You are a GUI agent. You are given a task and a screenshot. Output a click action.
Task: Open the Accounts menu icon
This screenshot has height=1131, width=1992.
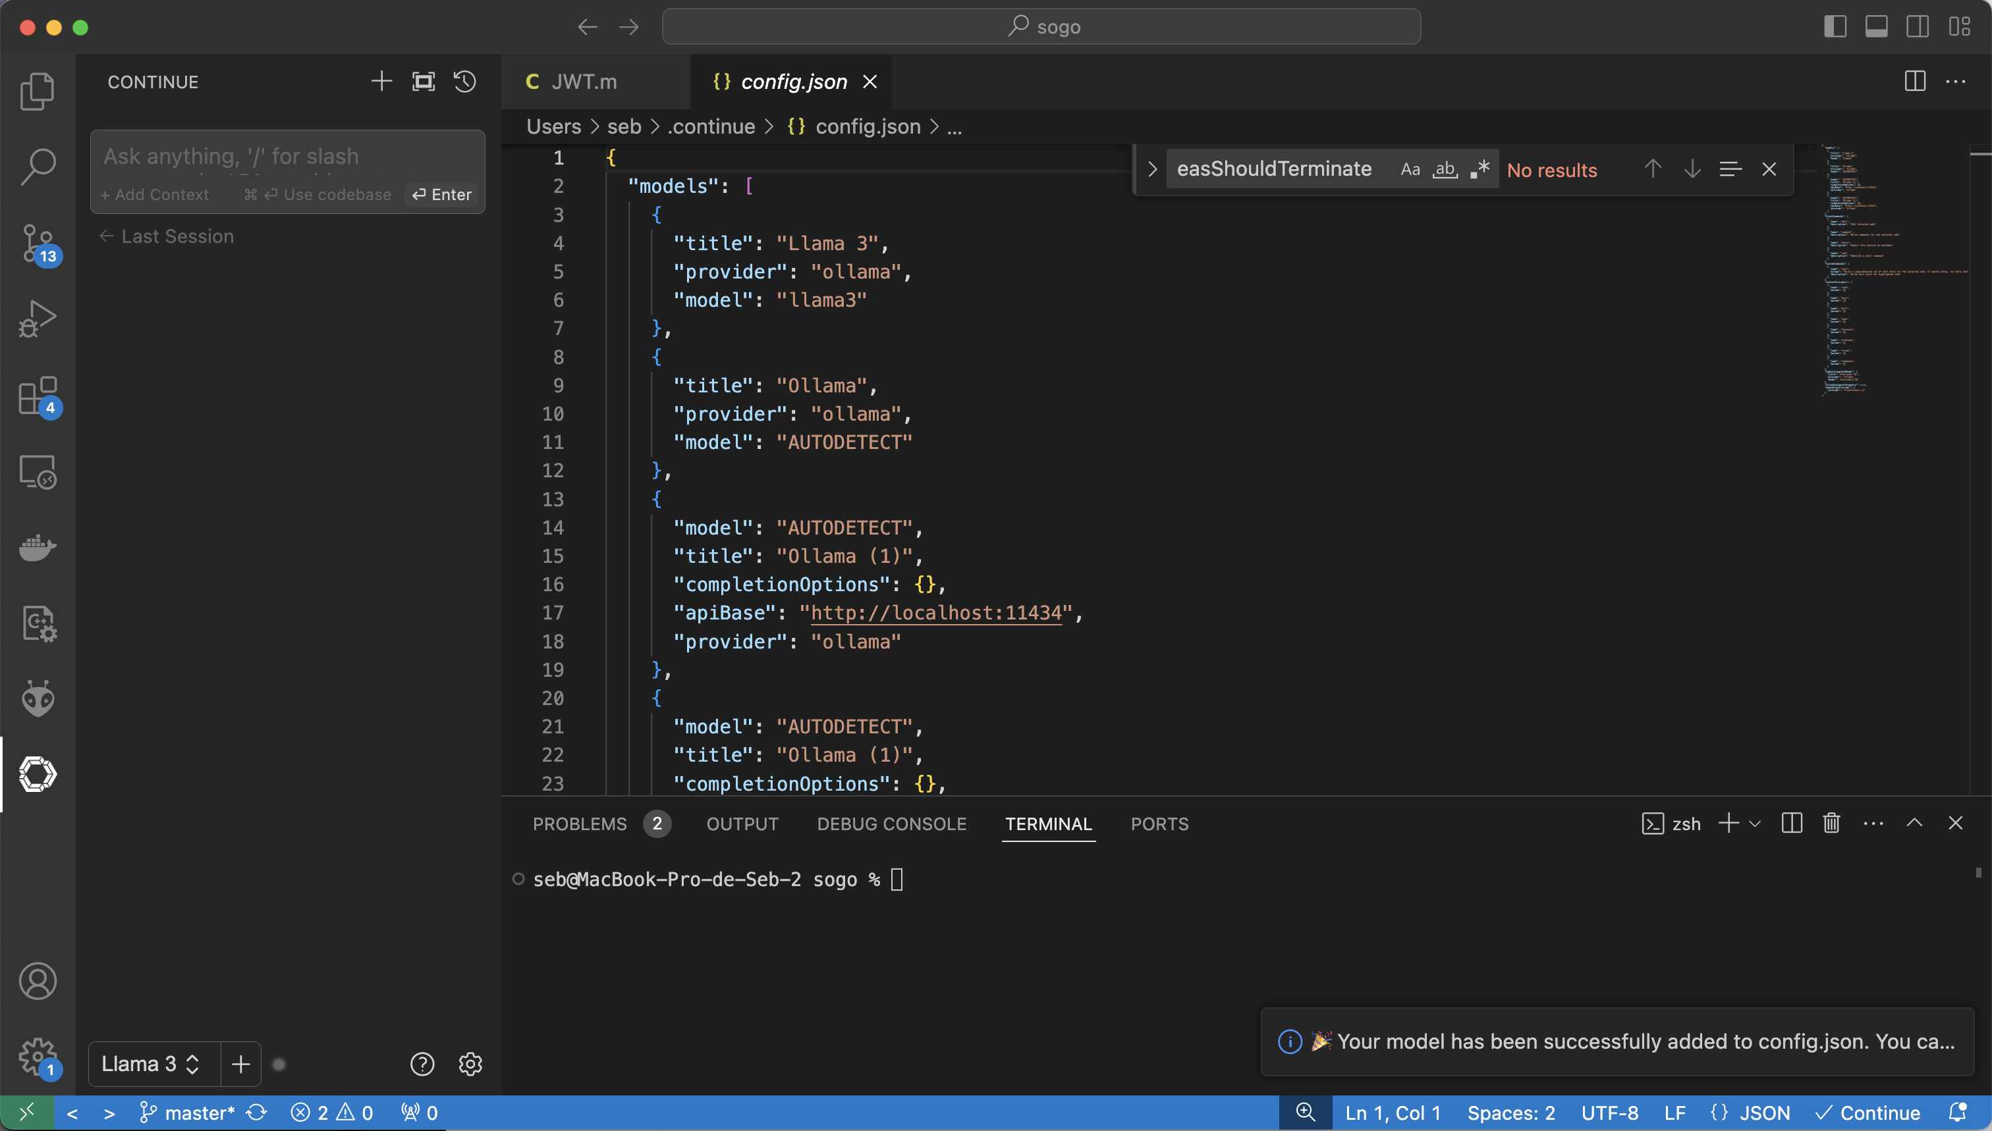click(x=38, y=981)
